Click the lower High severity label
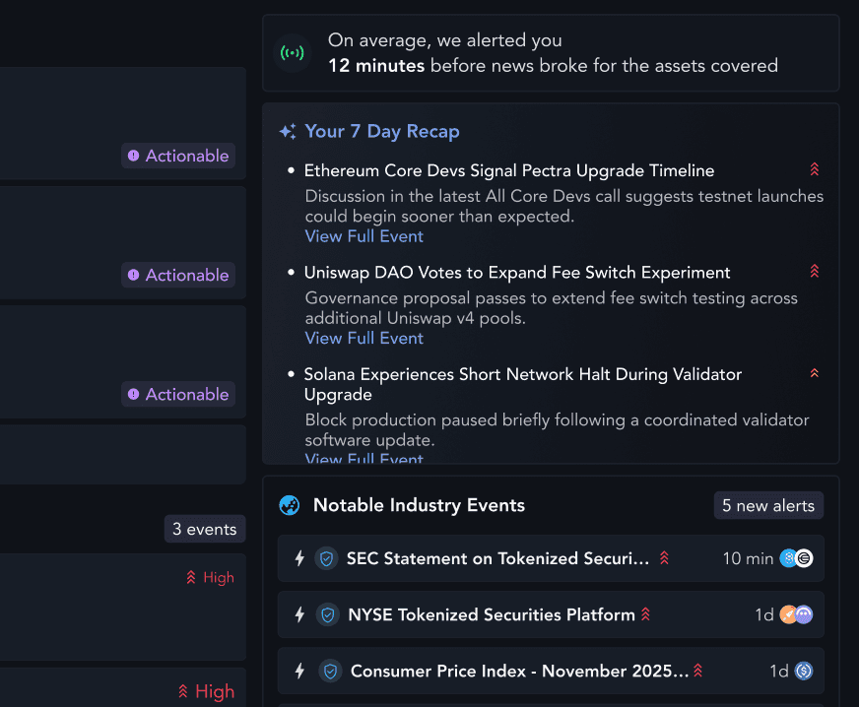This screenshot has width=859, height=707. (x=207, y=691)
